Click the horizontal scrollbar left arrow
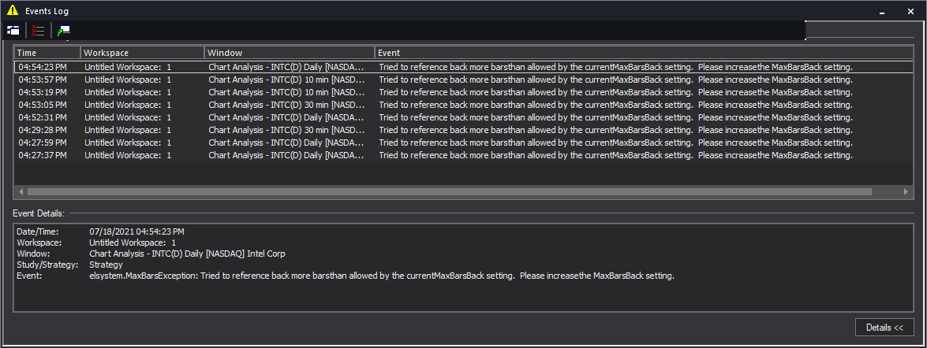The width and height of the screenshot is (927, 348). click(x=21, y=191)
